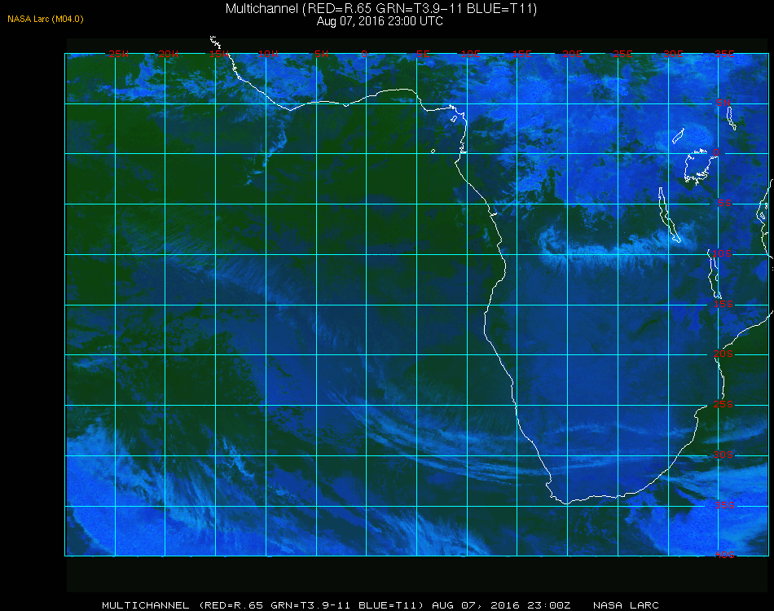
Task: Click the NASA Larc (M04.0) label
Action: pyautogui.click(x=46, y=20)
